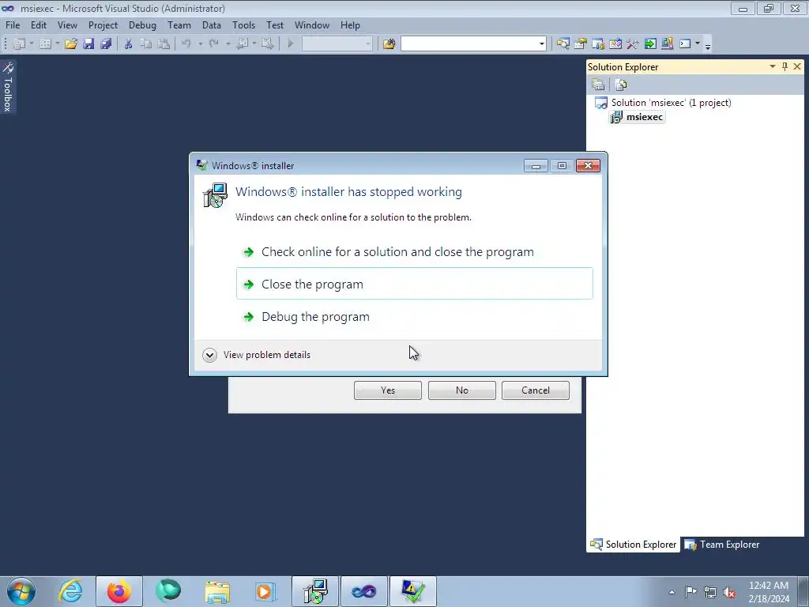
Task: Choose Check online for a solution option
Action: (414, 252)
